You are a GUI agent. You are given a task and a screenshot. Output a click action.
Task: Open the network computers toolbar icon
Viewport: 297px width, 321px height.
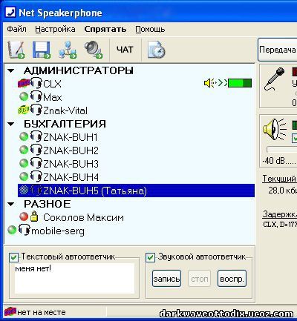[68, 50]
